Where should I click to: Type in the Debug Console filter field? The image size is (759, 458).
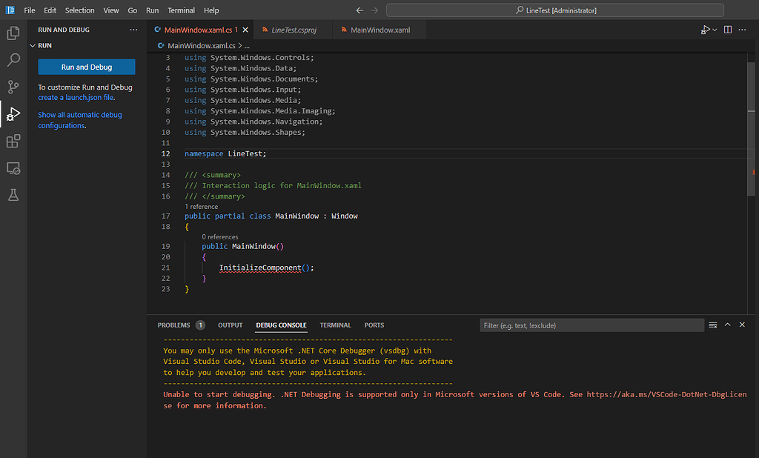tap(591, 325)
